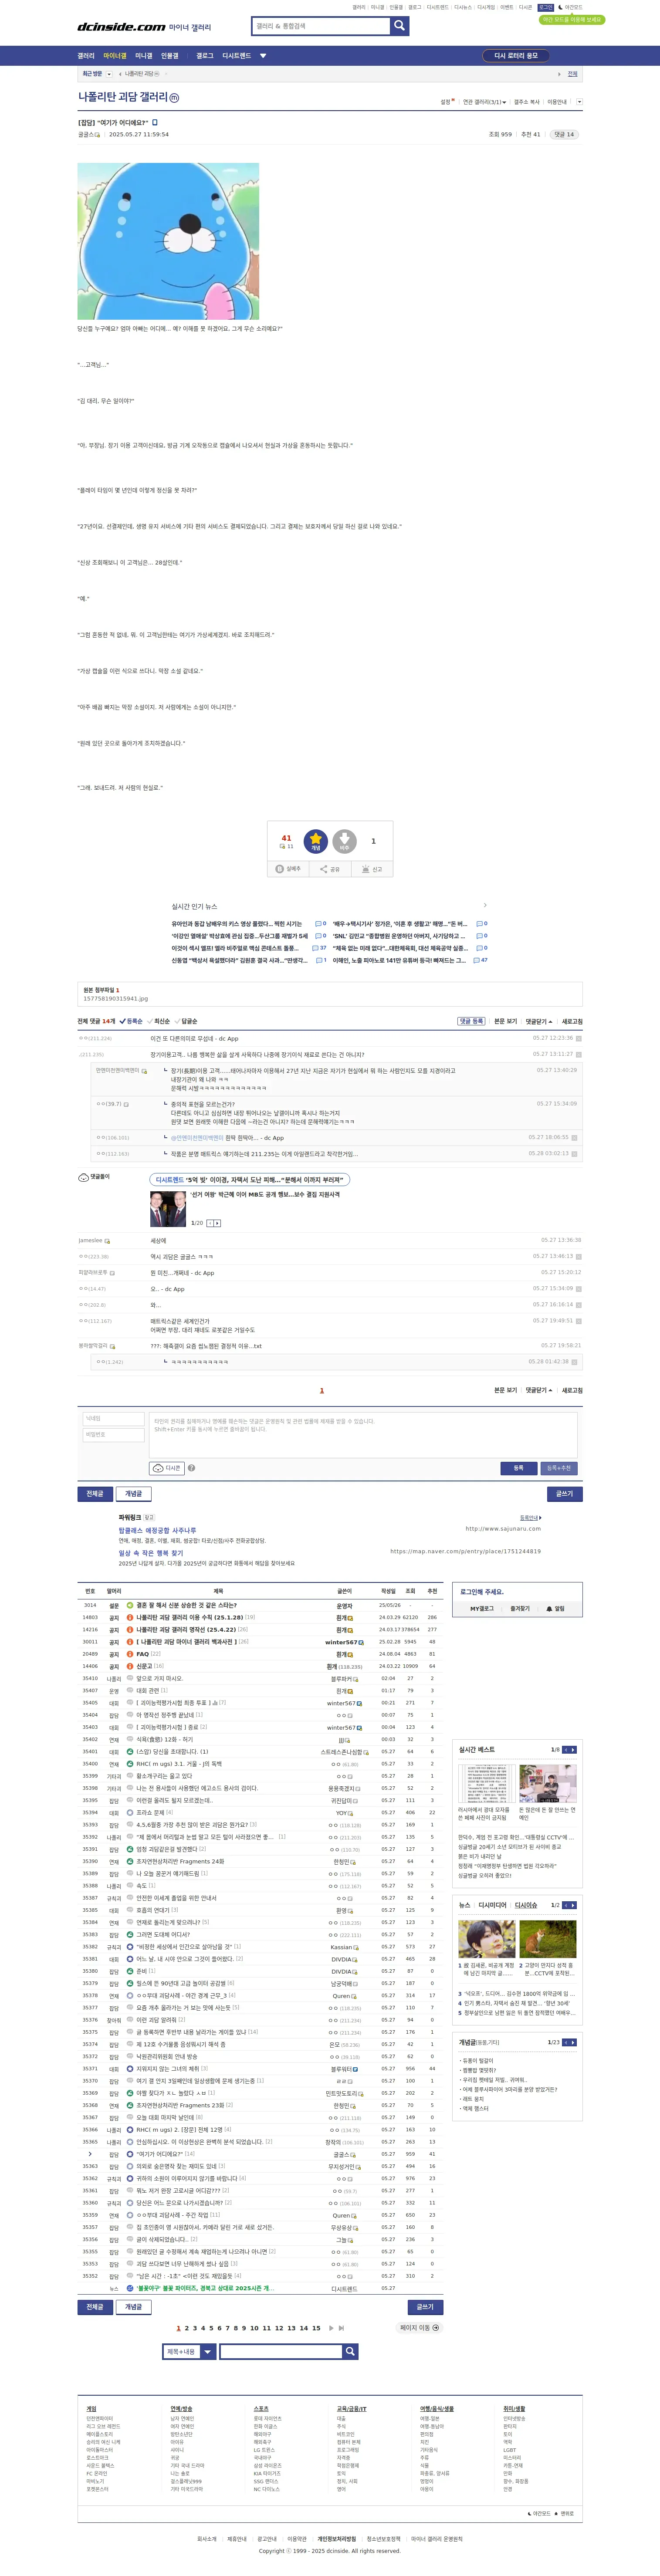This screenshot has height=2576, width=660.
Task: Upvote the post with the star 개념 button
Action: [x=316, y=841]
